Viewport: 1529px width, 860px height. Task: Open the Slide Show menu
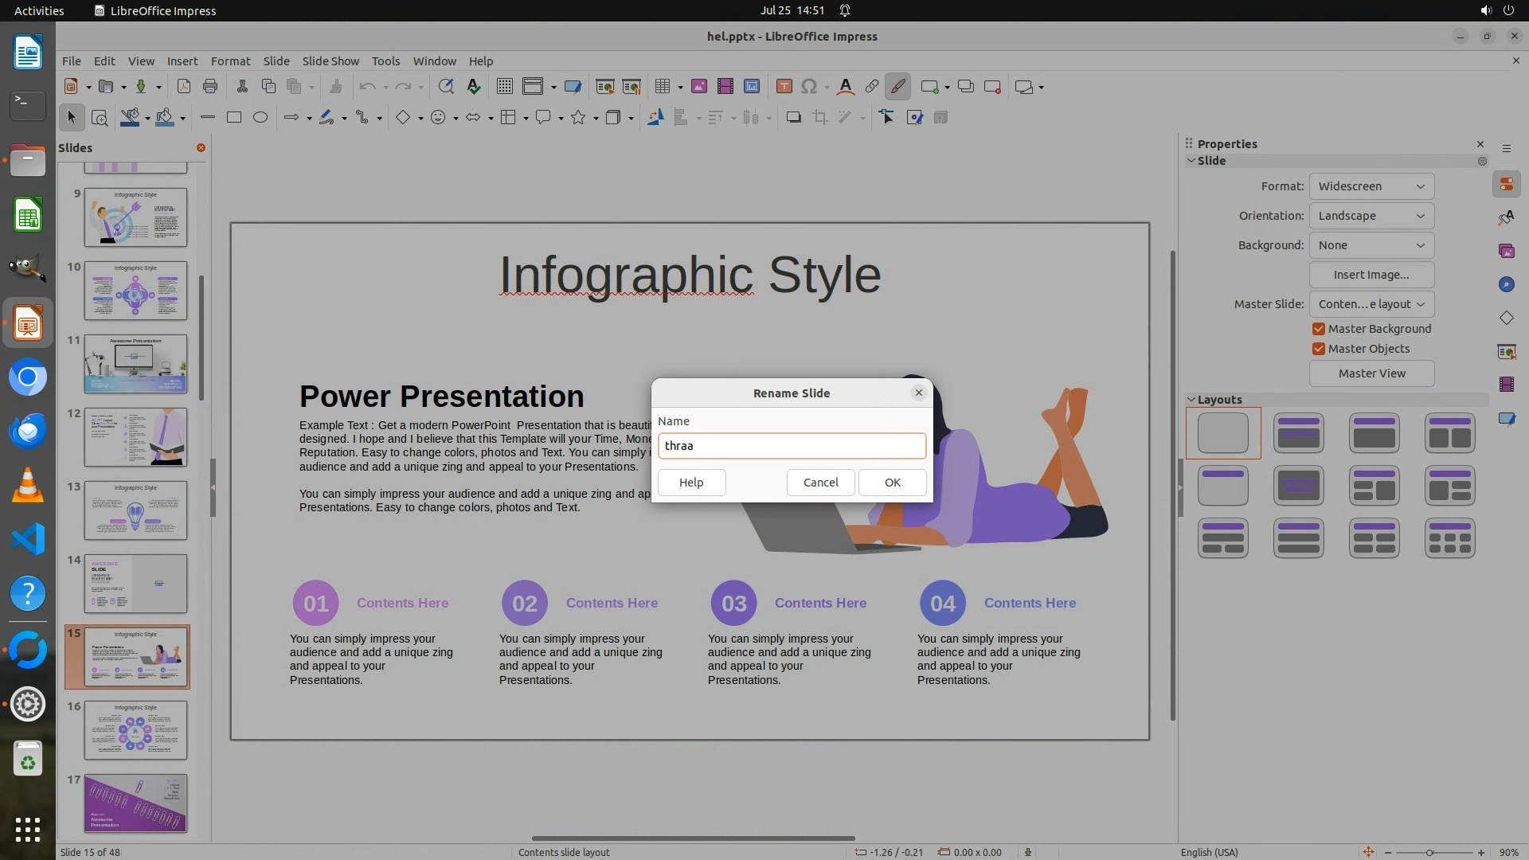click(x=330, y=61)
